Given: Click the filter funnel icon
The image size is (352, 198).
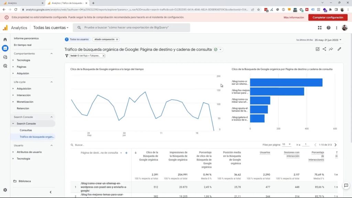Looking at the screenshot, I should tap(66, 56).
